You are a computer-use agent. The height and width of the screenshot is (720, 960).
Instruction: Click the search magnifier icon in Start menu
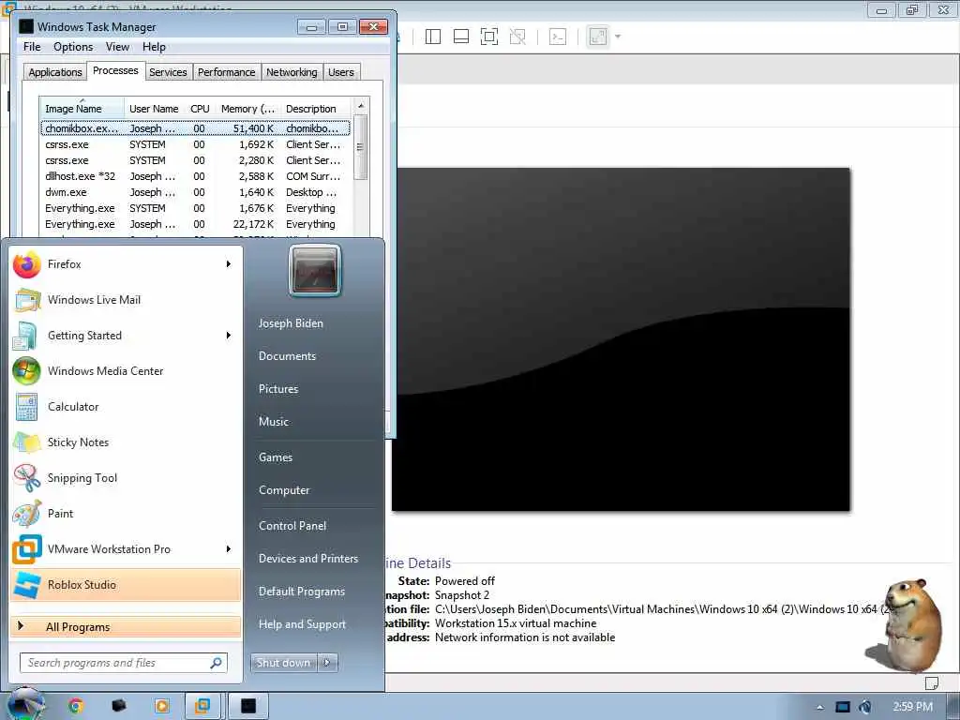(x=216, y=663)
